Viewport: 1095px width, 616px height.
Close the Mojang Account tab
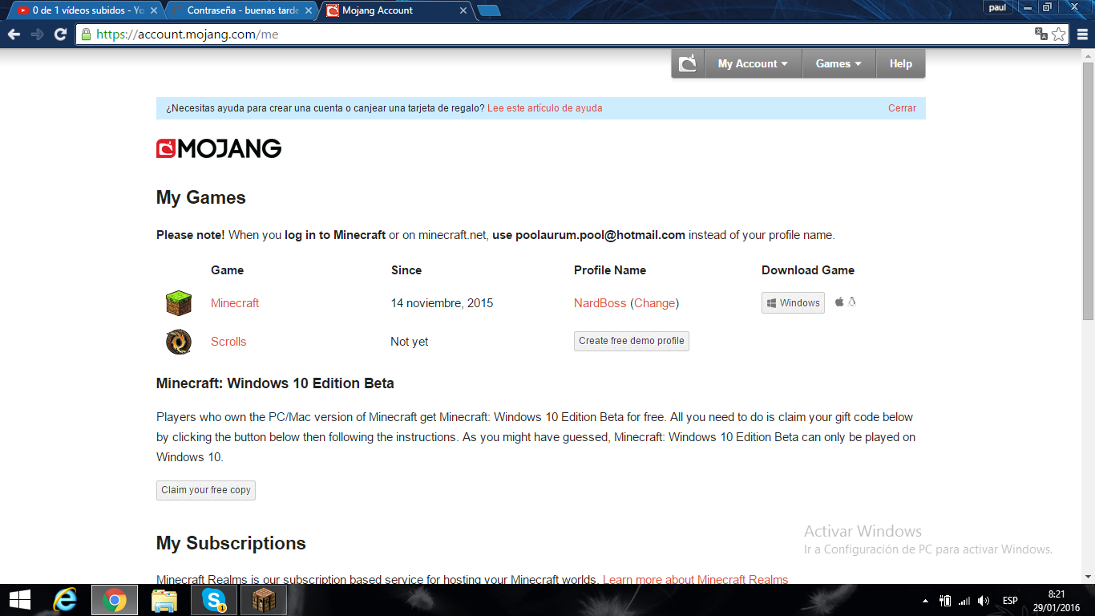[463, 11]
